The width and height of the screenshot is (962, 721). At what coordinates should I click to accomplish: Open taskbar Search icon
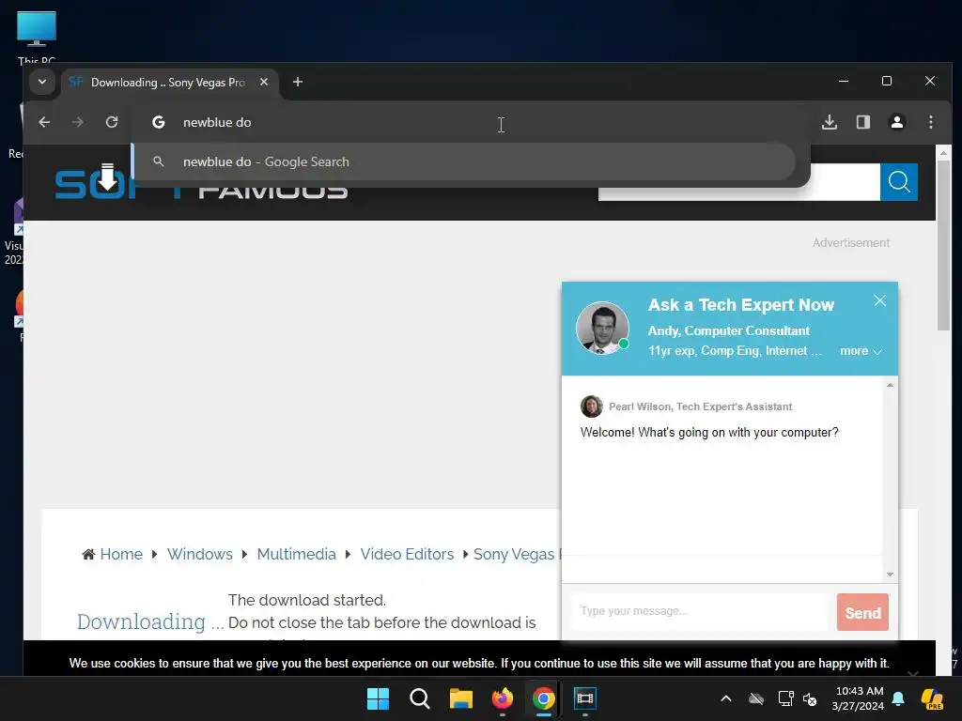click(420, 698)
